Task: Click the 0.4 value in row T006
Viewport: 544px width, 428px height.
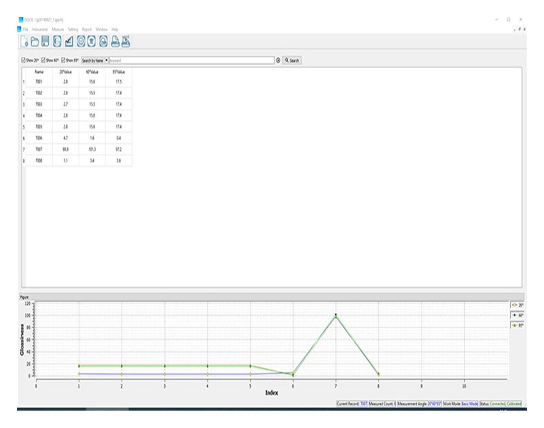Action: [x=119, y=138]
